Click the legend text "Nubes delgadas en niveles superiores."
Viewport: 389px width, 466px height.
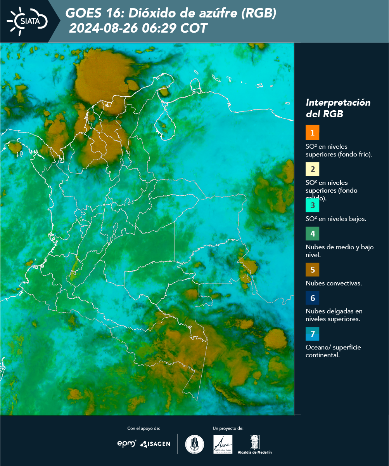[x=334, y=315]
